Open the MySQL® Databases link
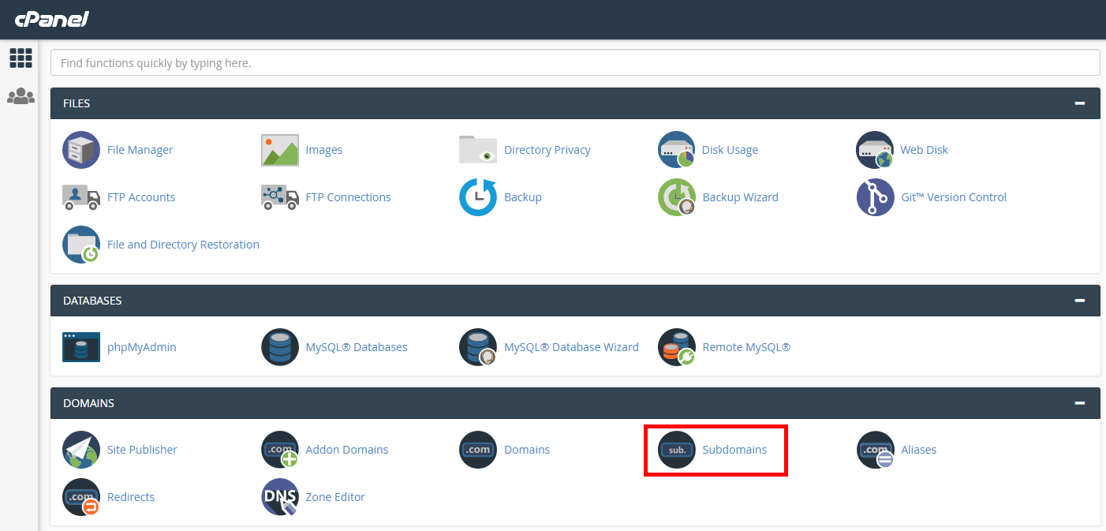This screenshot has width=1106, height=531. (357, 347)
